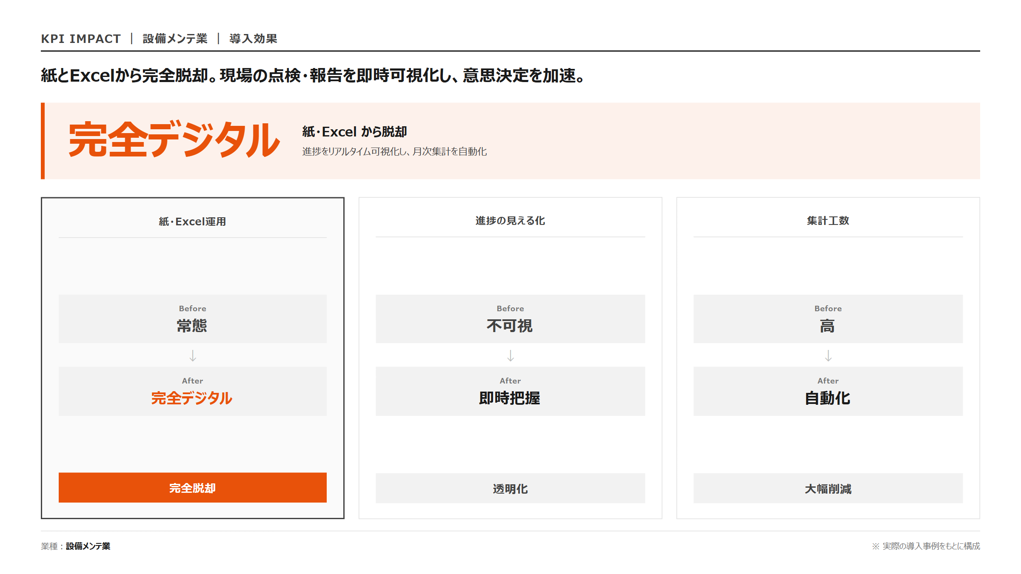
Task: Click the Before value 不可視
Action: pyautogui.click(x=510, y=326)
